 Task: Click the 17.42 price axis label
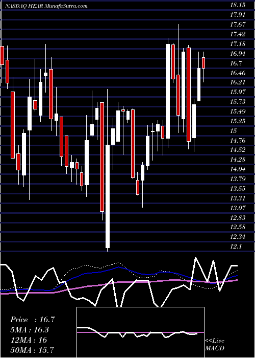(x=238, y=34)
